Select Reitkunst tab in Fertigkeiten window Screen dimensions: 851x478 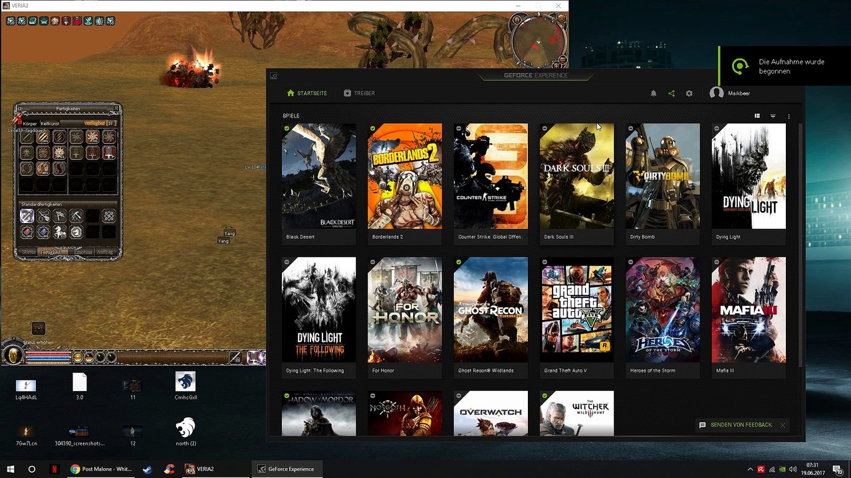click(50, 123)
